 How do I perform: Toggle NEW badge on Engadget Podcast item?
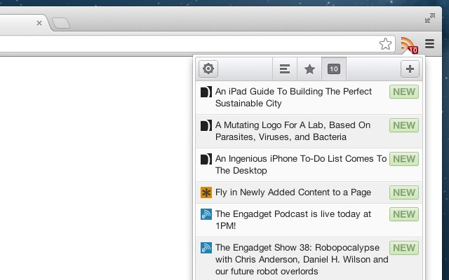tap(404, 214)
